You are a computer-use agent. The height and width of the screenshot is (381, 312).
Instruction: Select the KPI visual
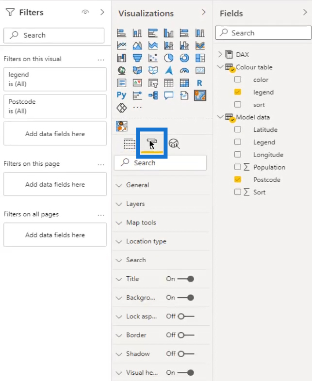click(137, 83)
